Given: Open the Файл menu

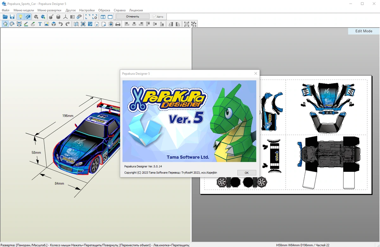Looking at the screenshot, I should [5, 10].
